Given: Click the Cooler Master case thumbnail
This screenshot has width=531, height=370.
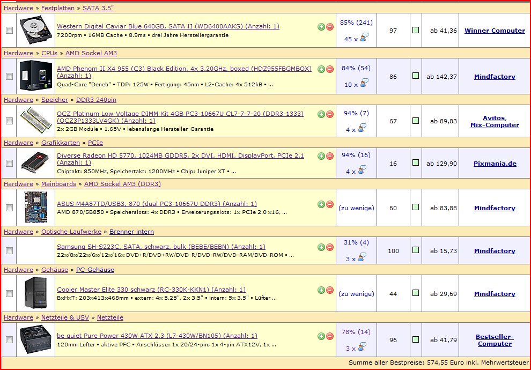Looking at the screenshot, I should point(35,293).
